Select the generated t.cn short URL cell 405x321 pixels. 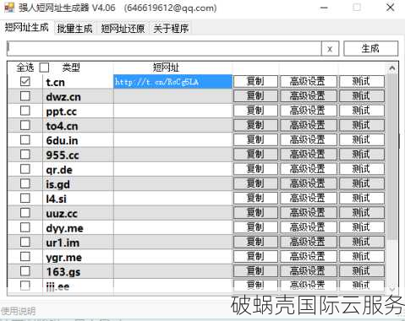(172, 82)
